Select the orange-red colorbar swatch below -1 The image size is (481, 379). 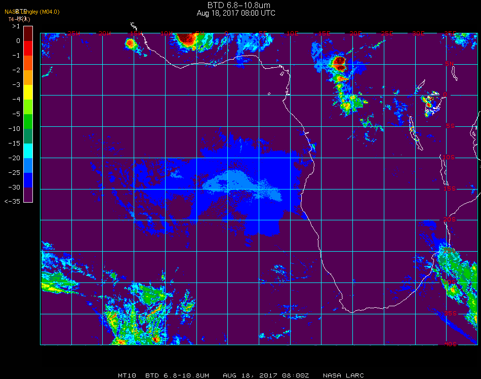click(28, 63)
